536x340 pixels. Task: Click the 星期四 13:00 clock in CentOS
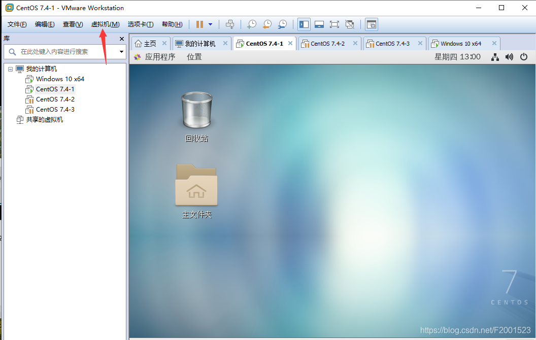pyautogui.click(x=457, y=57)
